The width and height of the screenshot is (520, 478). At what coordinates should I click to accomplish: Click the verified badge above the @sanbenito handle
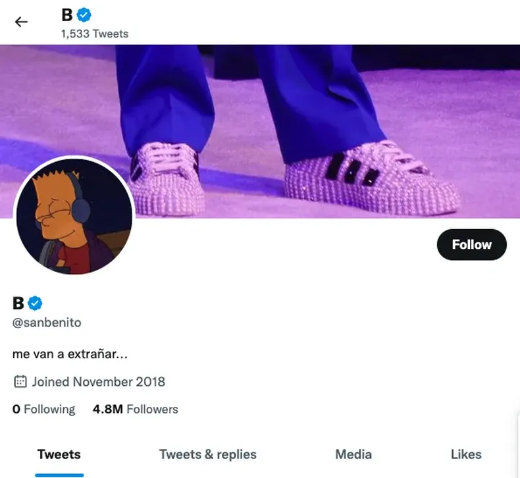pos(36,303)
